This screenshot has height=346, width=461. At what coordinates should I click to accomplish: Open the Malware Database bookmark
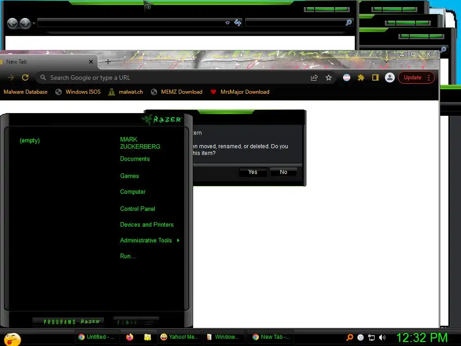pyautogui.click(x=25, y=92)
